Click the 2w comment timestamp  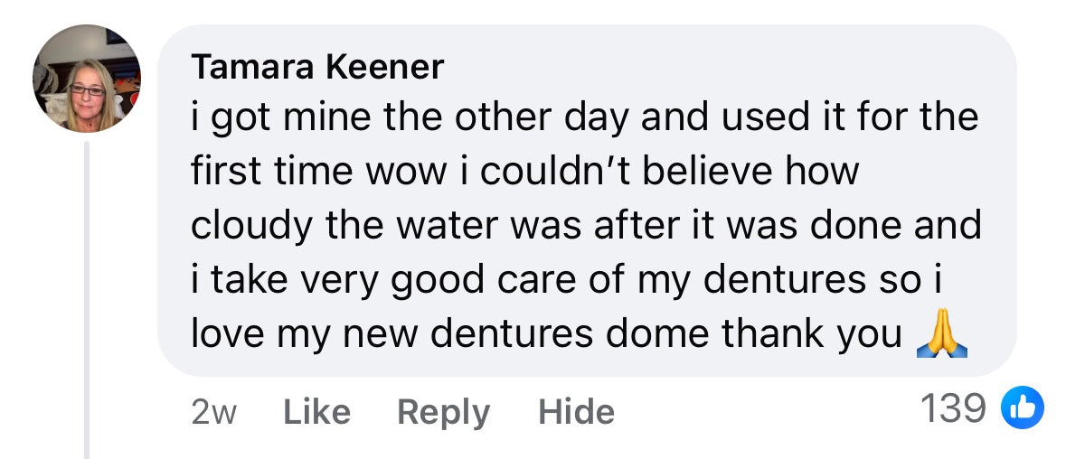pos(214,412)
